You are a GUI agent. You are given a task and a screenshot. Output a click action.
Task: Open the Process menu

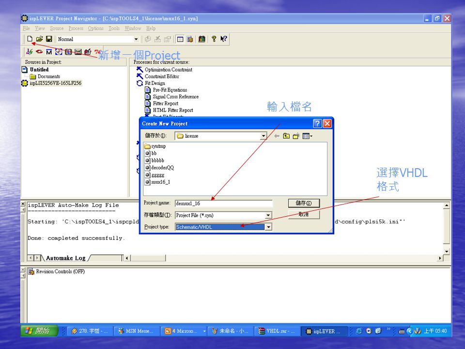pos(76,28)
